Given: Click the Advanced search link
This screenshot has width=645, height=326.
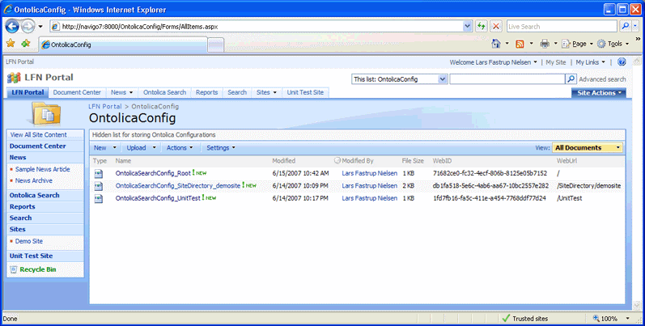Looking at the screenshot, I should pyautogui.click(x=602, y=79).
